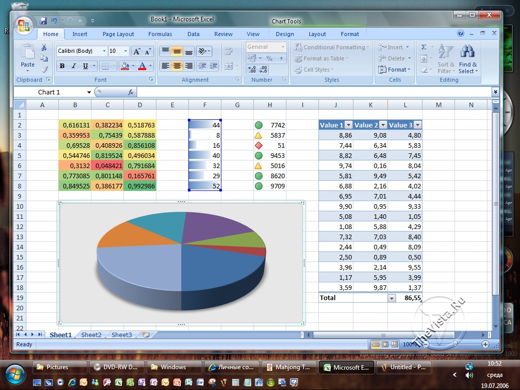Click the Cut scissors icon
This screenshot has height=390, width=520.
tap(44, 47)
